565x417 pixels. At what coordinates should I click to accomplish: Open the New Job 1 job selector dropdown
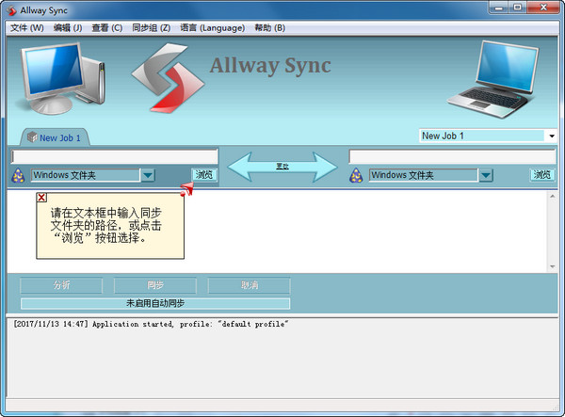point(551,136)
